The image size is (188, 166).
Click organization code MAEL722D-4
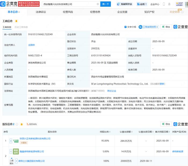[35, 56]
